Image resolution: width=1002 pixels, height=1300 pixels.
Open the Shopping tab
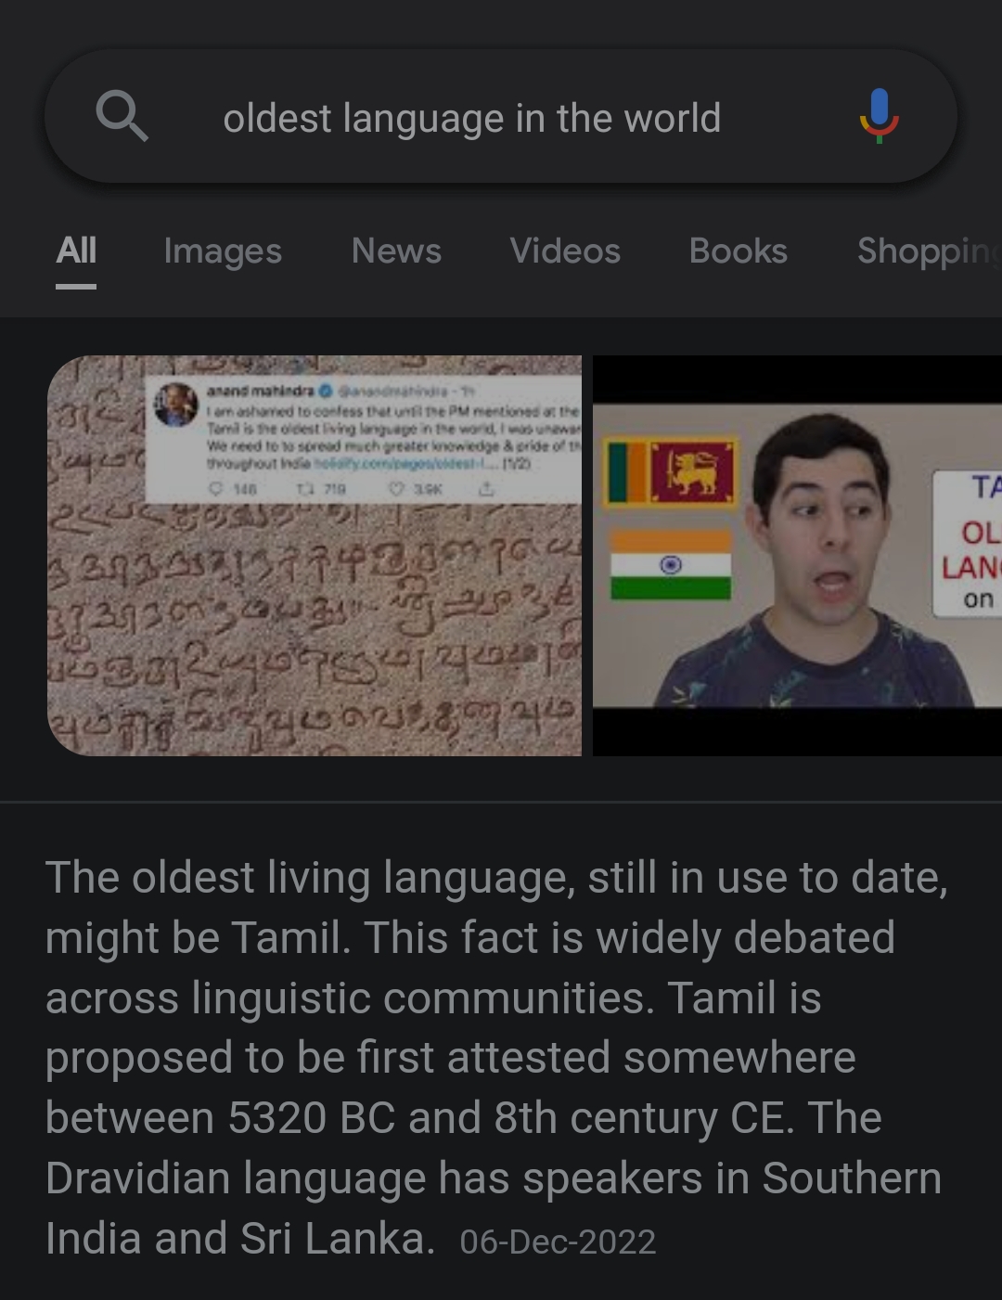click(929, 251)
